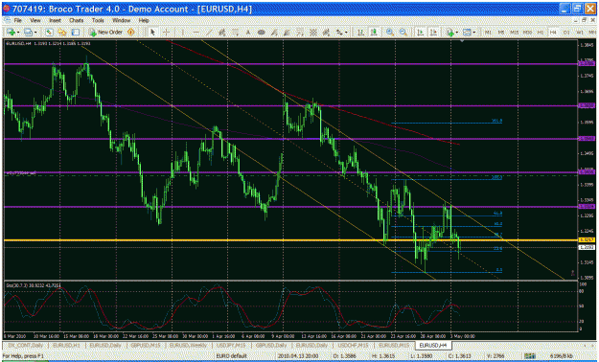Viewport: 599px width, 362px height.
Task: Click the application icon in the title bar
Action: click(6, 9)
